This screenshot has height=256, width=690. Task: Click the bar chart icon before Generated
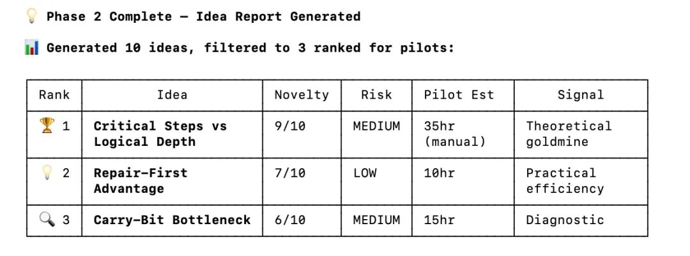coord(32,48)
